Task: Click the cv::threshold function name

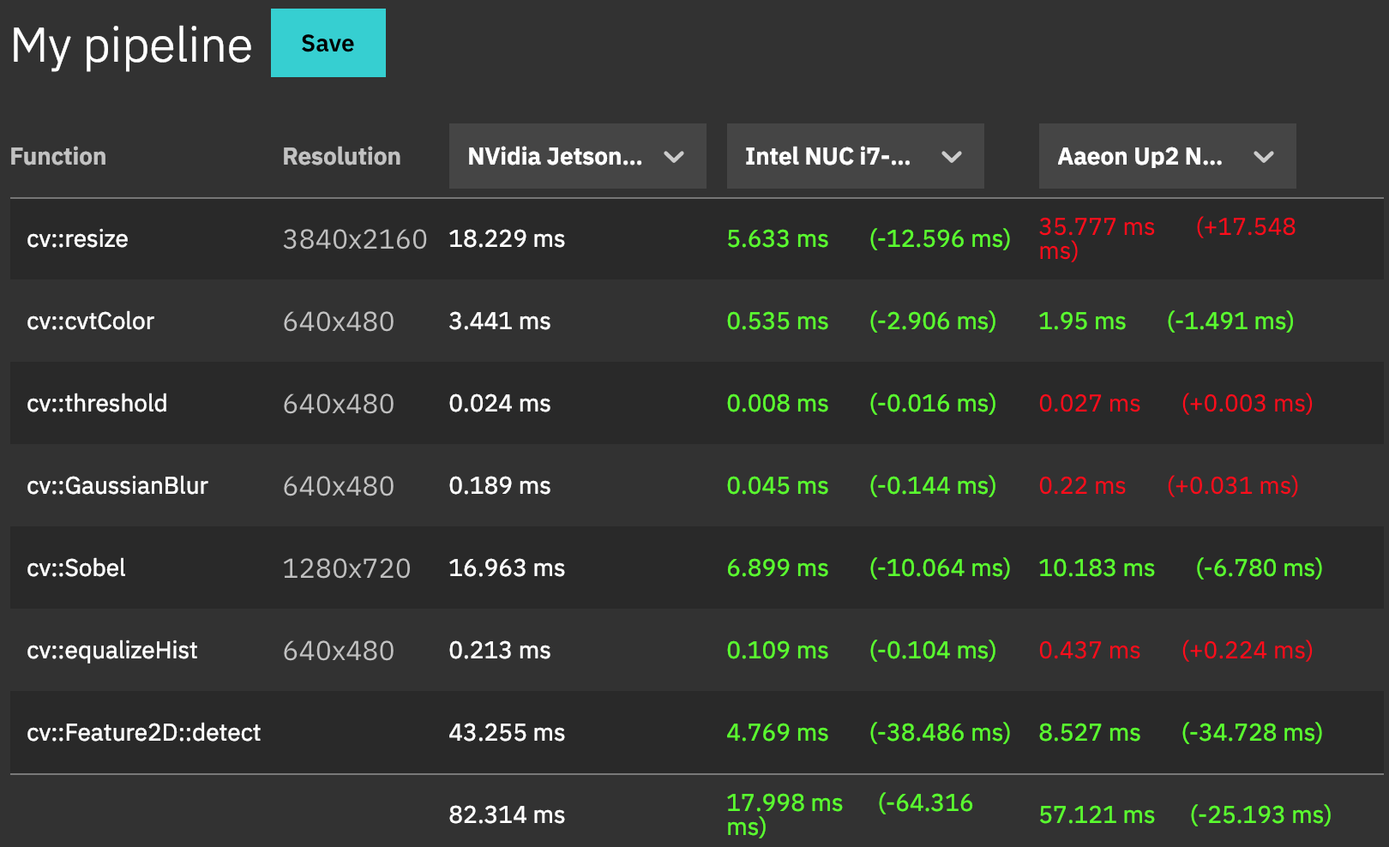Action: [x=97, y=403]
